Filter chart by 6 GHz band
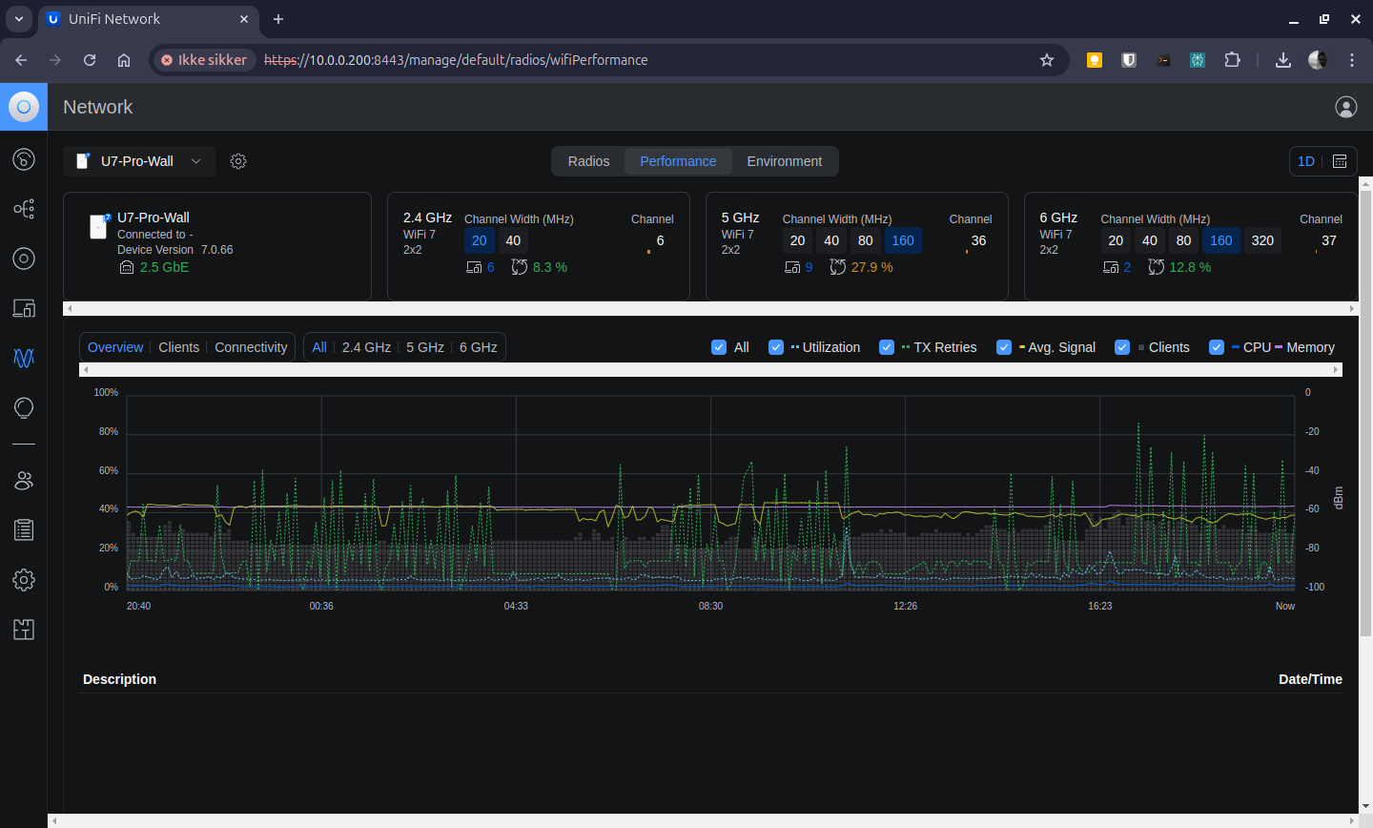This screenshot has height=828, width=1373. click(479, 347)
